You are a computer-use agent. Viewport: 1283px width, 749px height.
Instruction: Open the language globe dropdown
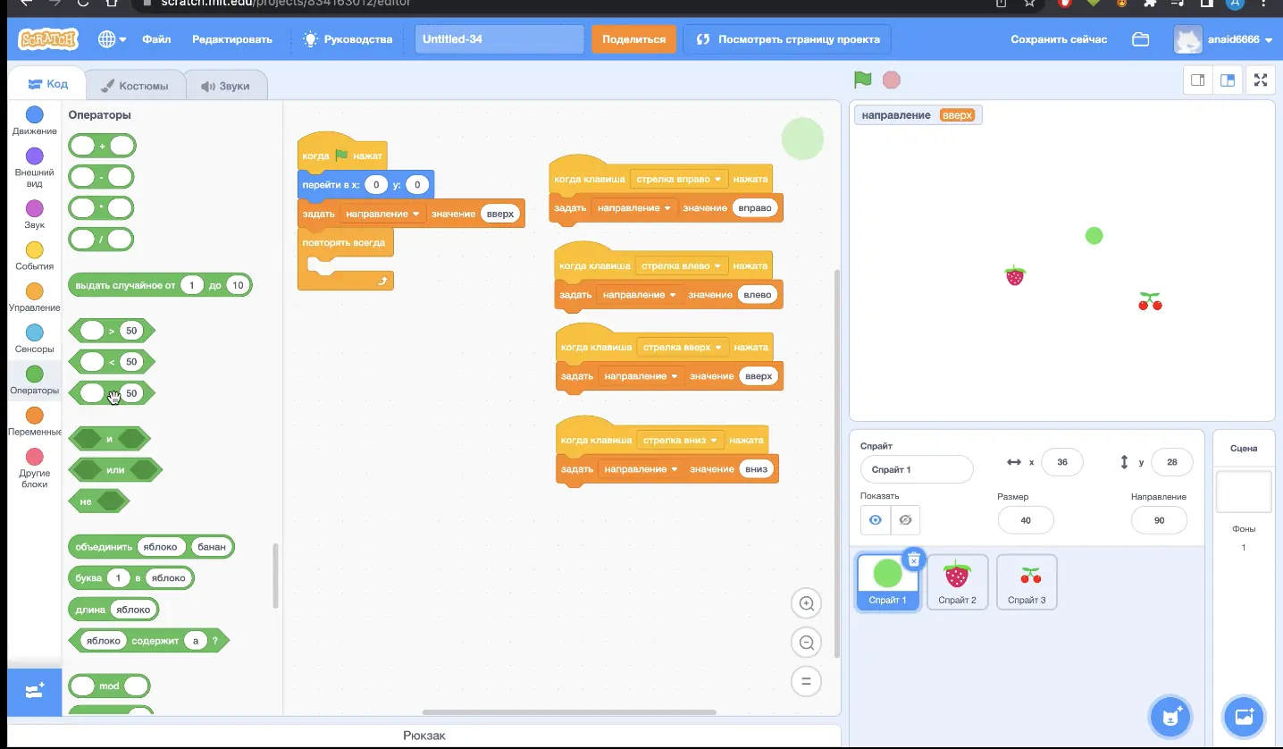112,39
